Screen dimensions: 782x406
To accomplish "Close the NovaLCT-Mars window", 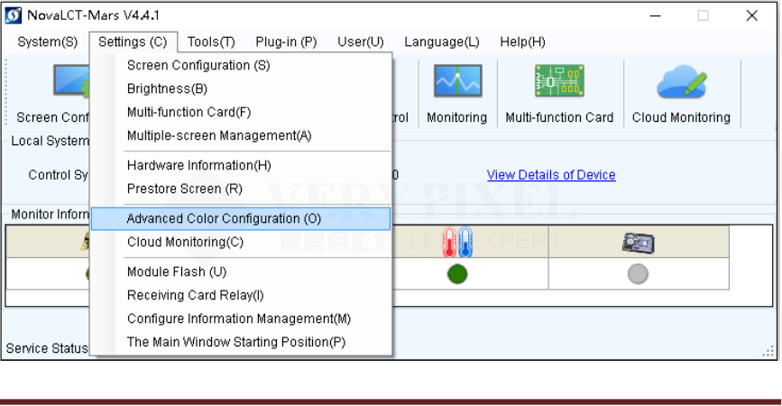I will [752, 16].
